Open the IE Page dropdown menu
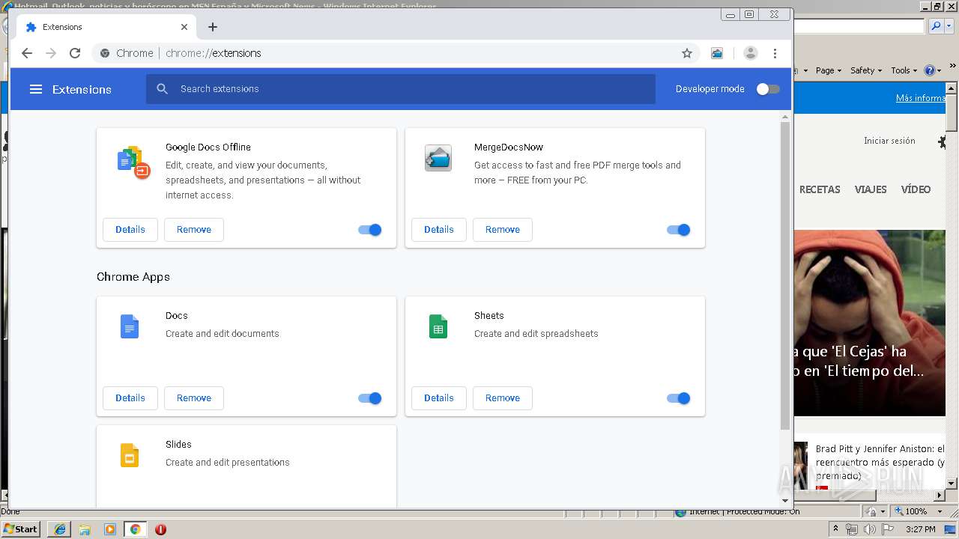 tap(828, 70)
